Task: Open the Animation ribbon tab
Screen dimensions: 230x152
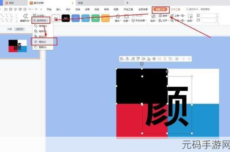Action: pos(87,9)
